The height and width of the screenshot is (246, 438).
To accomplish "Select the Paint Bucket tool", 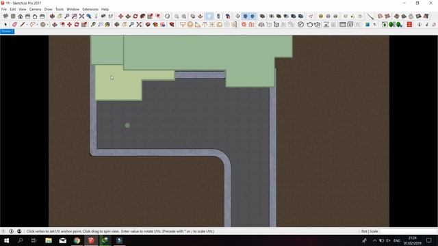I will tap(107, 25).
